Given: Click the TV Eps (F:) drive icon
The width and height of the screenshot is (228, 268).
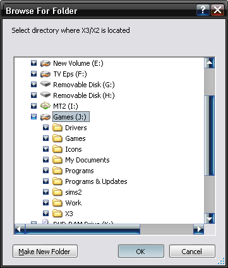Looking at the screenshot, I should click(x=45, y=74).
